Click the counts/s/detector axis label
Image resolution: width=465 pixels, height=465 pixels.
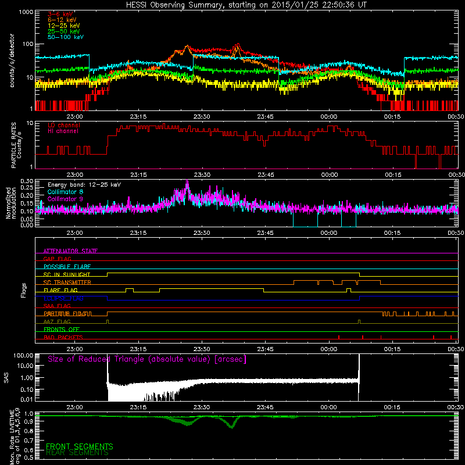tap(12, 60)
